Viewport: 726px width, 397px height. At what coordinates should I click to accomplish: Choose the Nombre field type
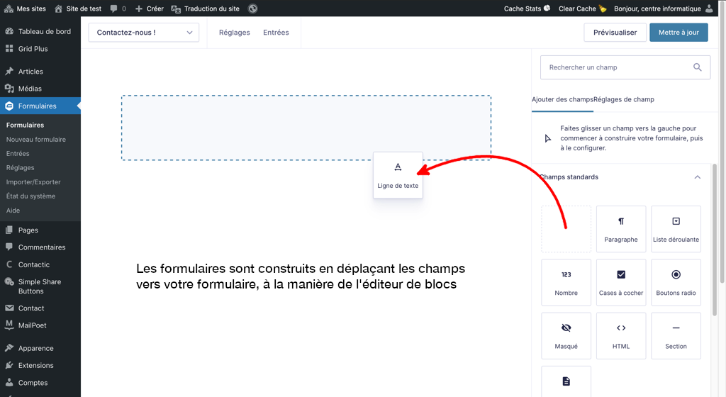(x=566, y=282)
